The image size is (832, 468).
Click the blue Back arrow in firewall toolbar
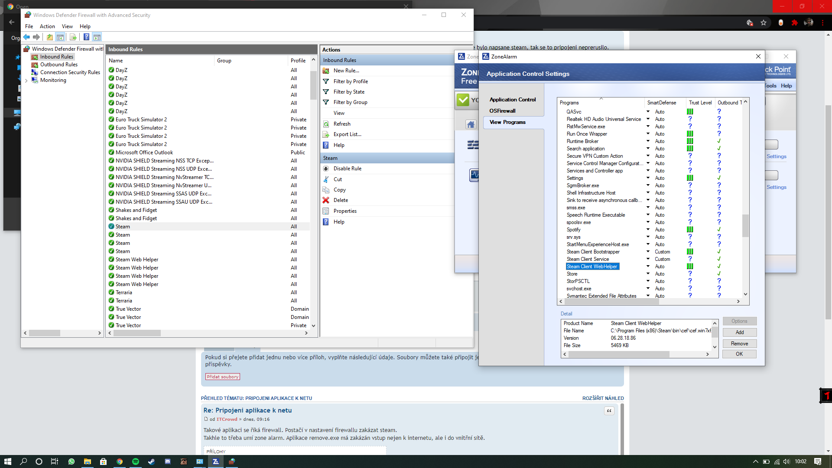tap(27, 37)
